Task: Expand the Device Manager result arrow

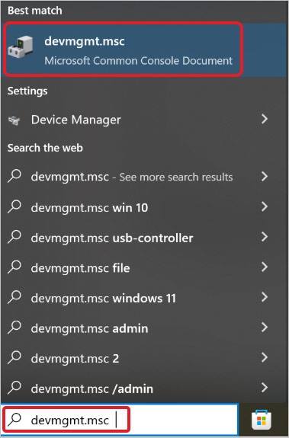Action: pyautogui.click(x=264, y=120)
